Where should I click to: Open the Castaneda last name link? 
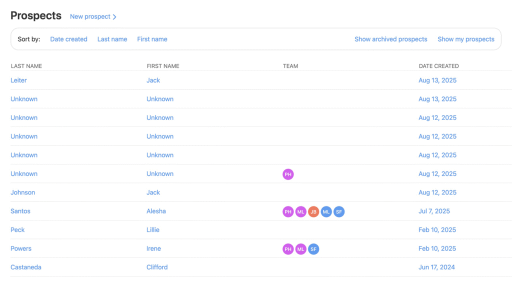pyautogui.click(x=26, y=267)
